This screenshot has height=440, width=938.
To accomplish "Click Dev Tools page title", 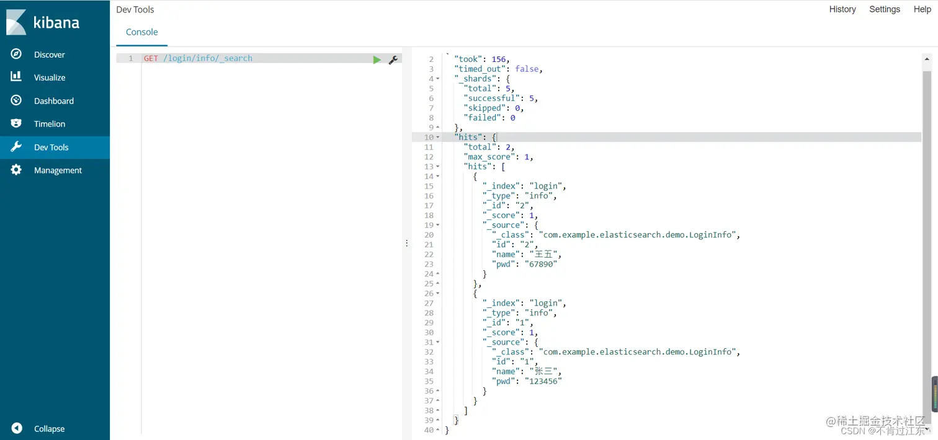I will coord(135,10).
